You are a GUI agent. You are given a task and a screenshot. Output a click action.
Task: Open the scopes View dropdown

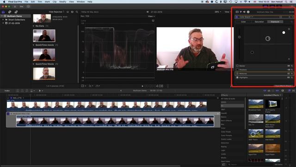[151, 17]
